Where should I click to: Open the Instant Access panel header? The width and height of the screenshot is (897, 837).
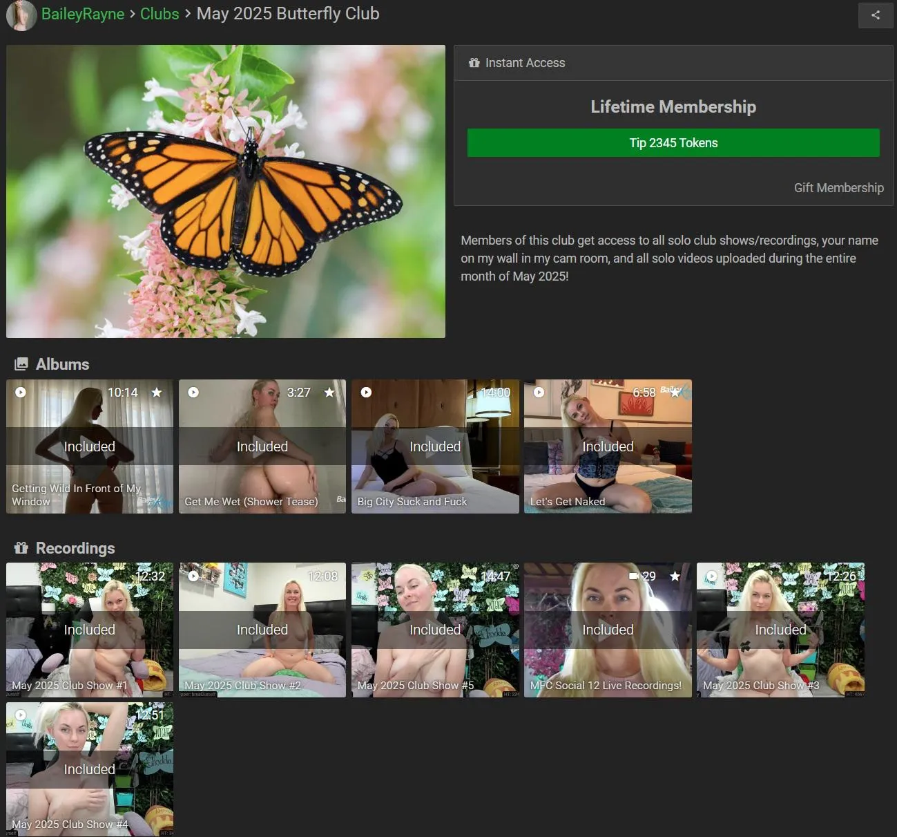point(525,63)
